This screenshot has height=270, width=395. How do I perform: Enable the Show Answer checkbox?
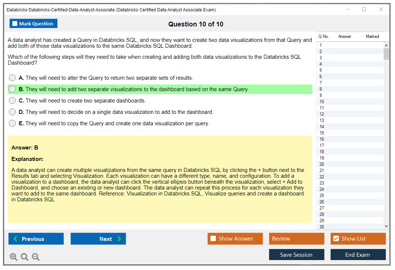tap(213, 238)
